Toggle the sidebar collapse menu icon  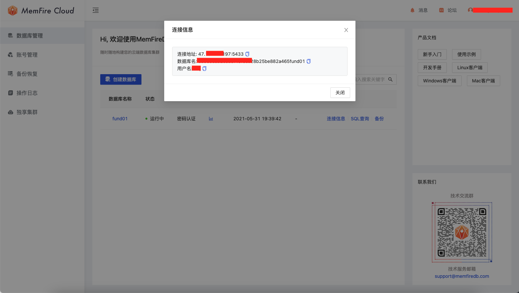[x=96, y=10]
